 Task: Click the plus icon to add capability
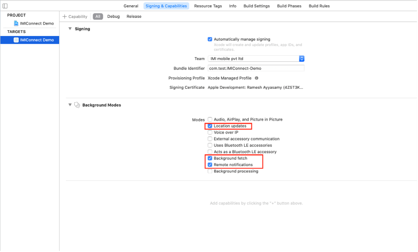(64, 17)
